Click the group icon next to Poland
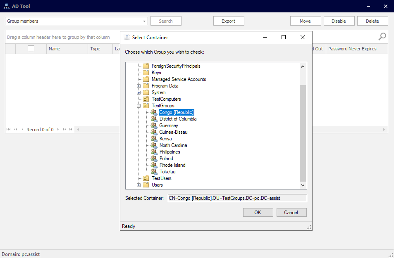Image resolution: width=394 pixels, height=258 pixels. [x=154, y=159]
